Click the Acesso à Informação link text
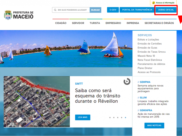Viewport: 182px width, 136px height. tap(165, 3)
